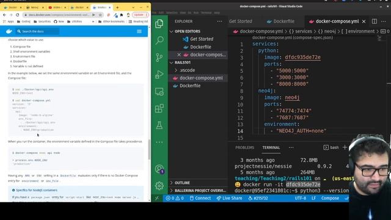Change LF end-of-line sequence in status bar
Screen dimensions: 391x220
pos(313,198)
